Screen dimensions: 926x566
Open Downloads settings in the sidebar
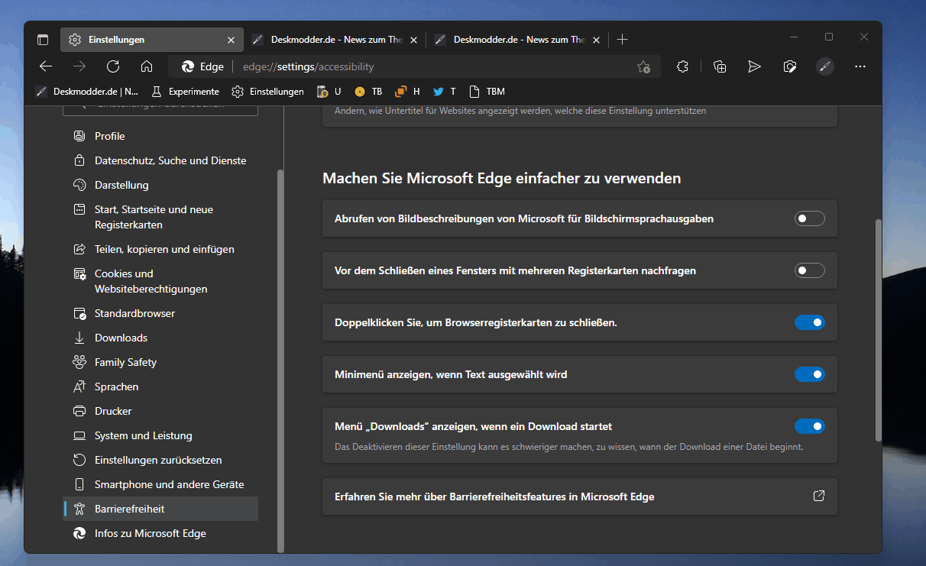pyautogui.click(x=160, y=338)
